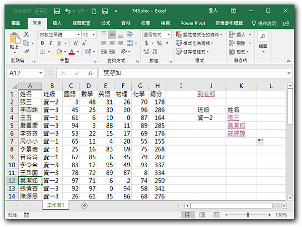Open the Cell Styles dropdown
This screenshot has height=227, width=302.
click(192, 52)
